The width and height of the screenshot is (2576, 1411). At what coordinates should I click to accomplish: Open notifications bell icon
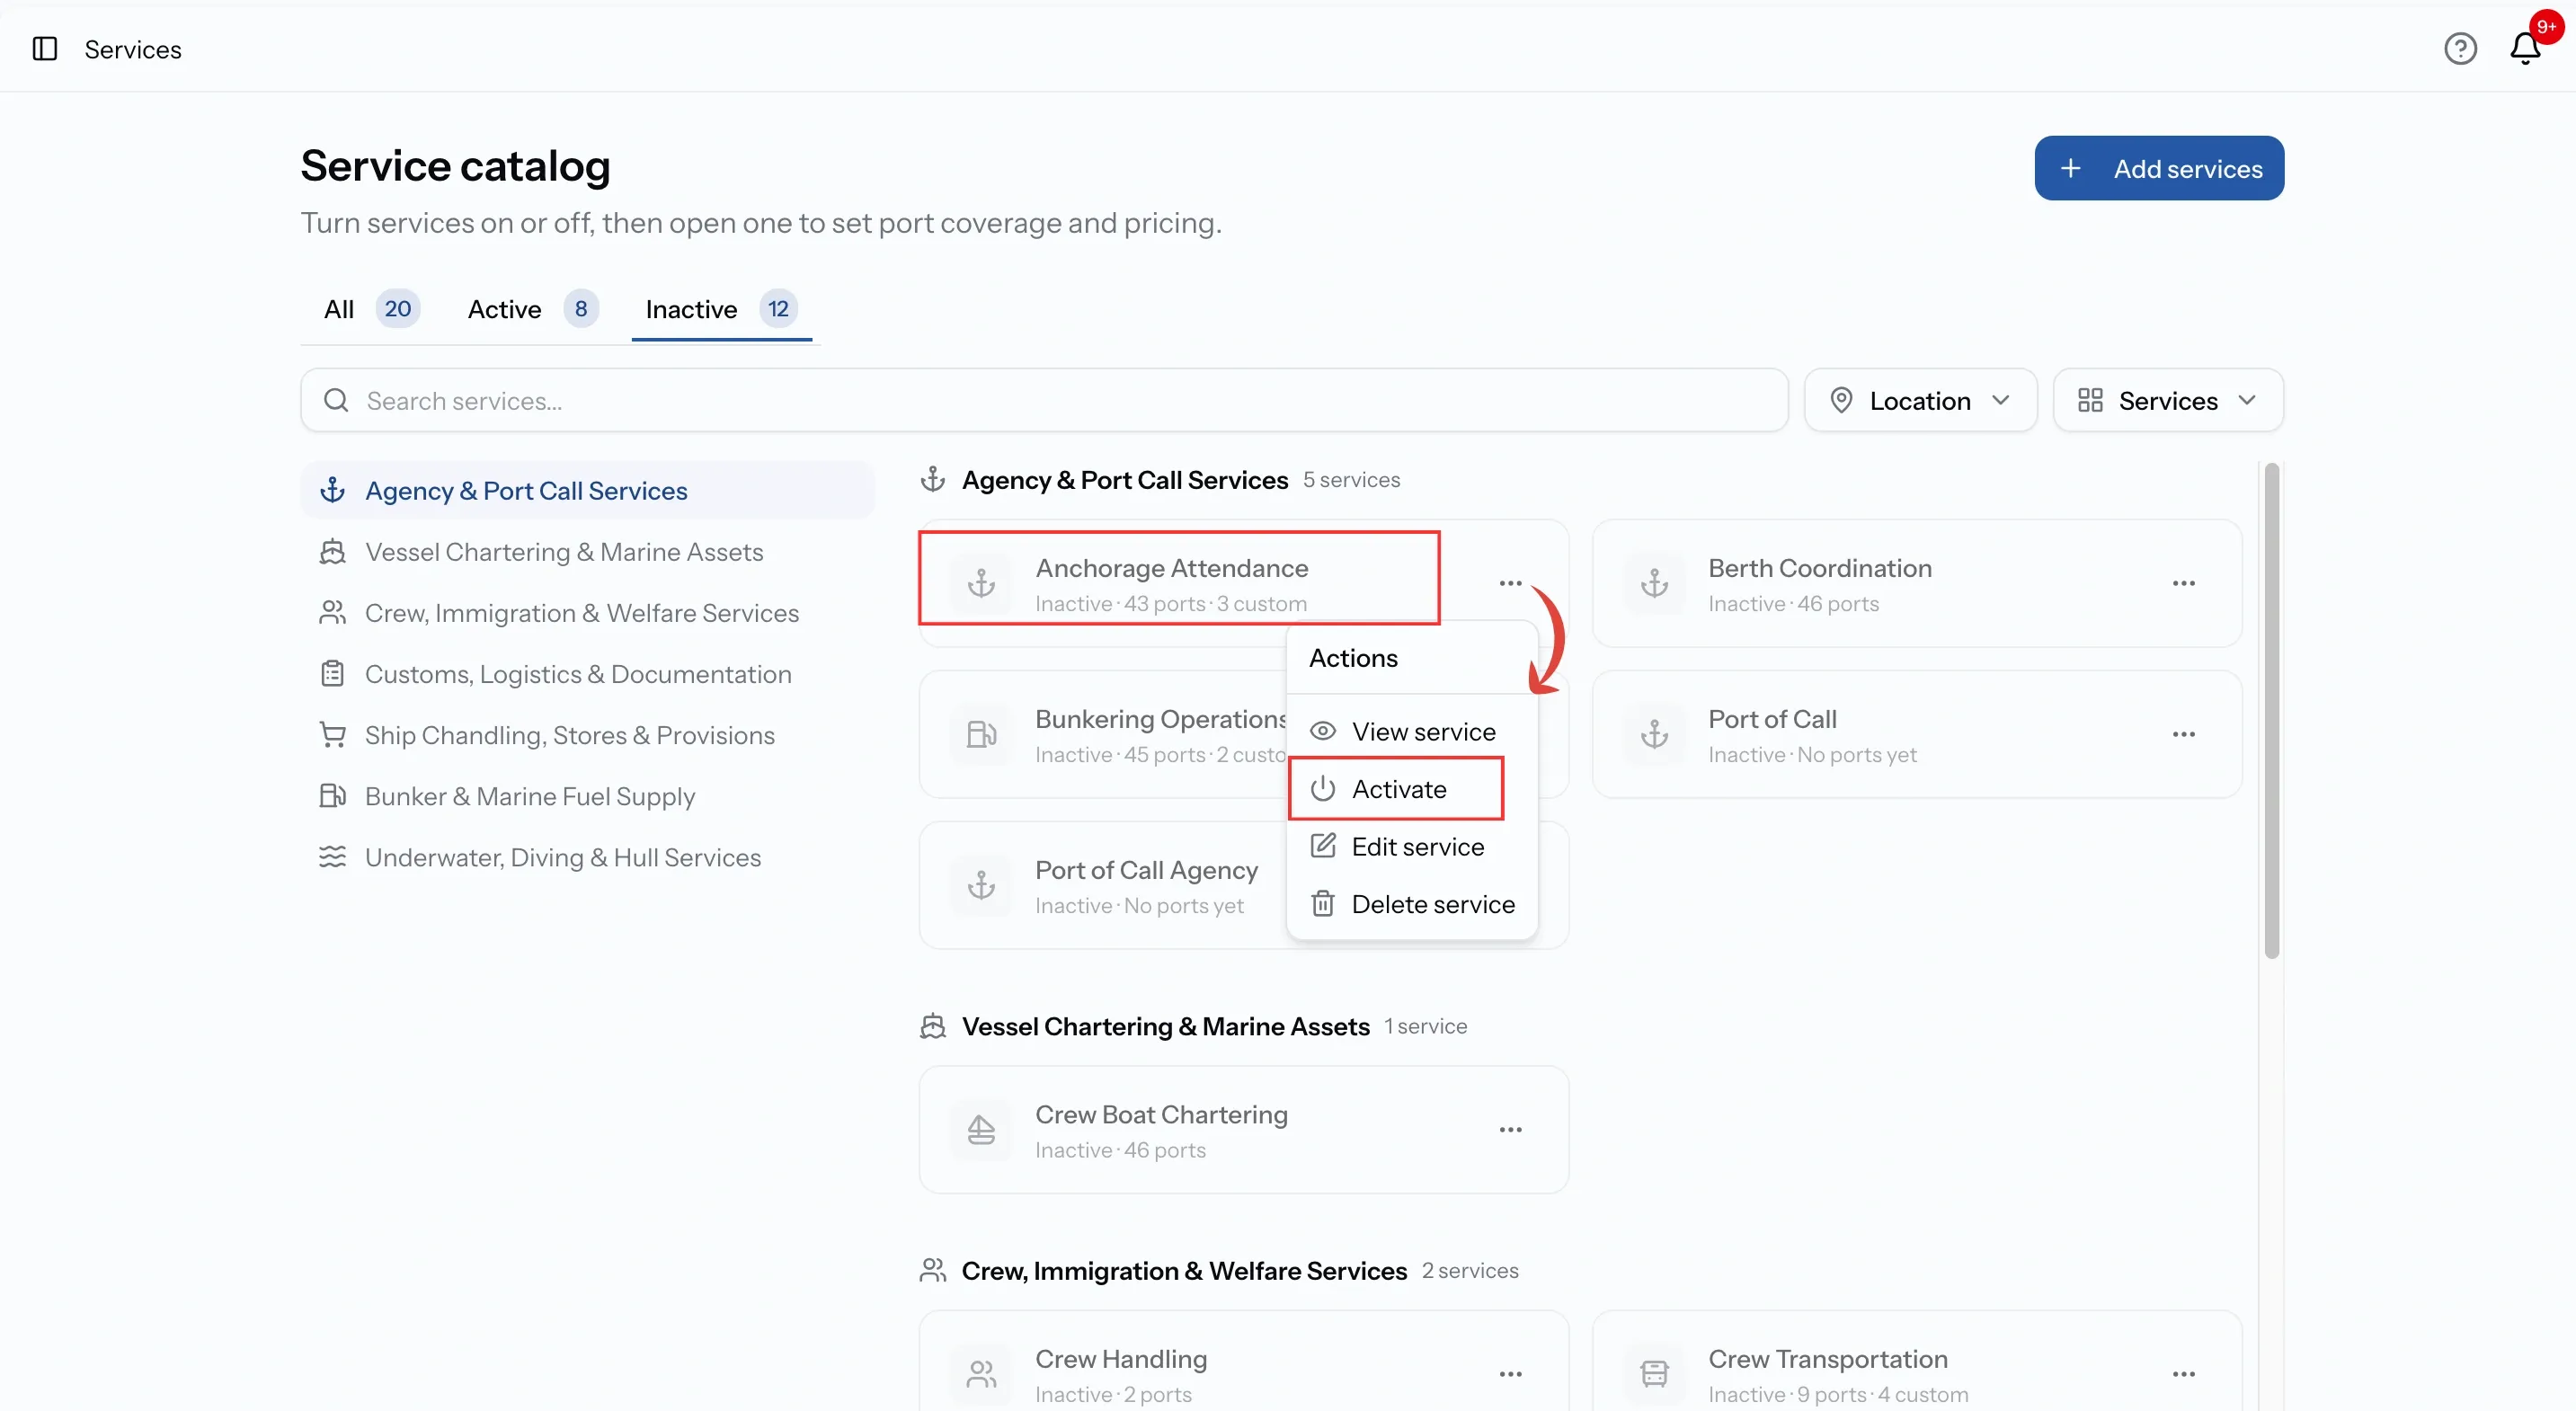(x=2525, y=49)
